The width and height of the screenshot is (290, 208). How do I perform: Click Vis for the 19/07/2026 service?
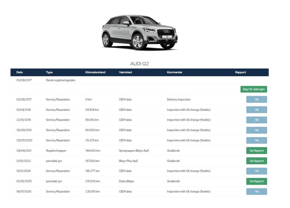(x=257, y=192)
